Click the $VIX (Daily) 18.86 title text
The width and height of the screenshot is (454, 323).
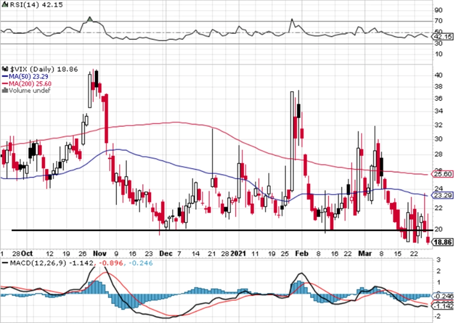pyautogui.click(x=44, y=69)
